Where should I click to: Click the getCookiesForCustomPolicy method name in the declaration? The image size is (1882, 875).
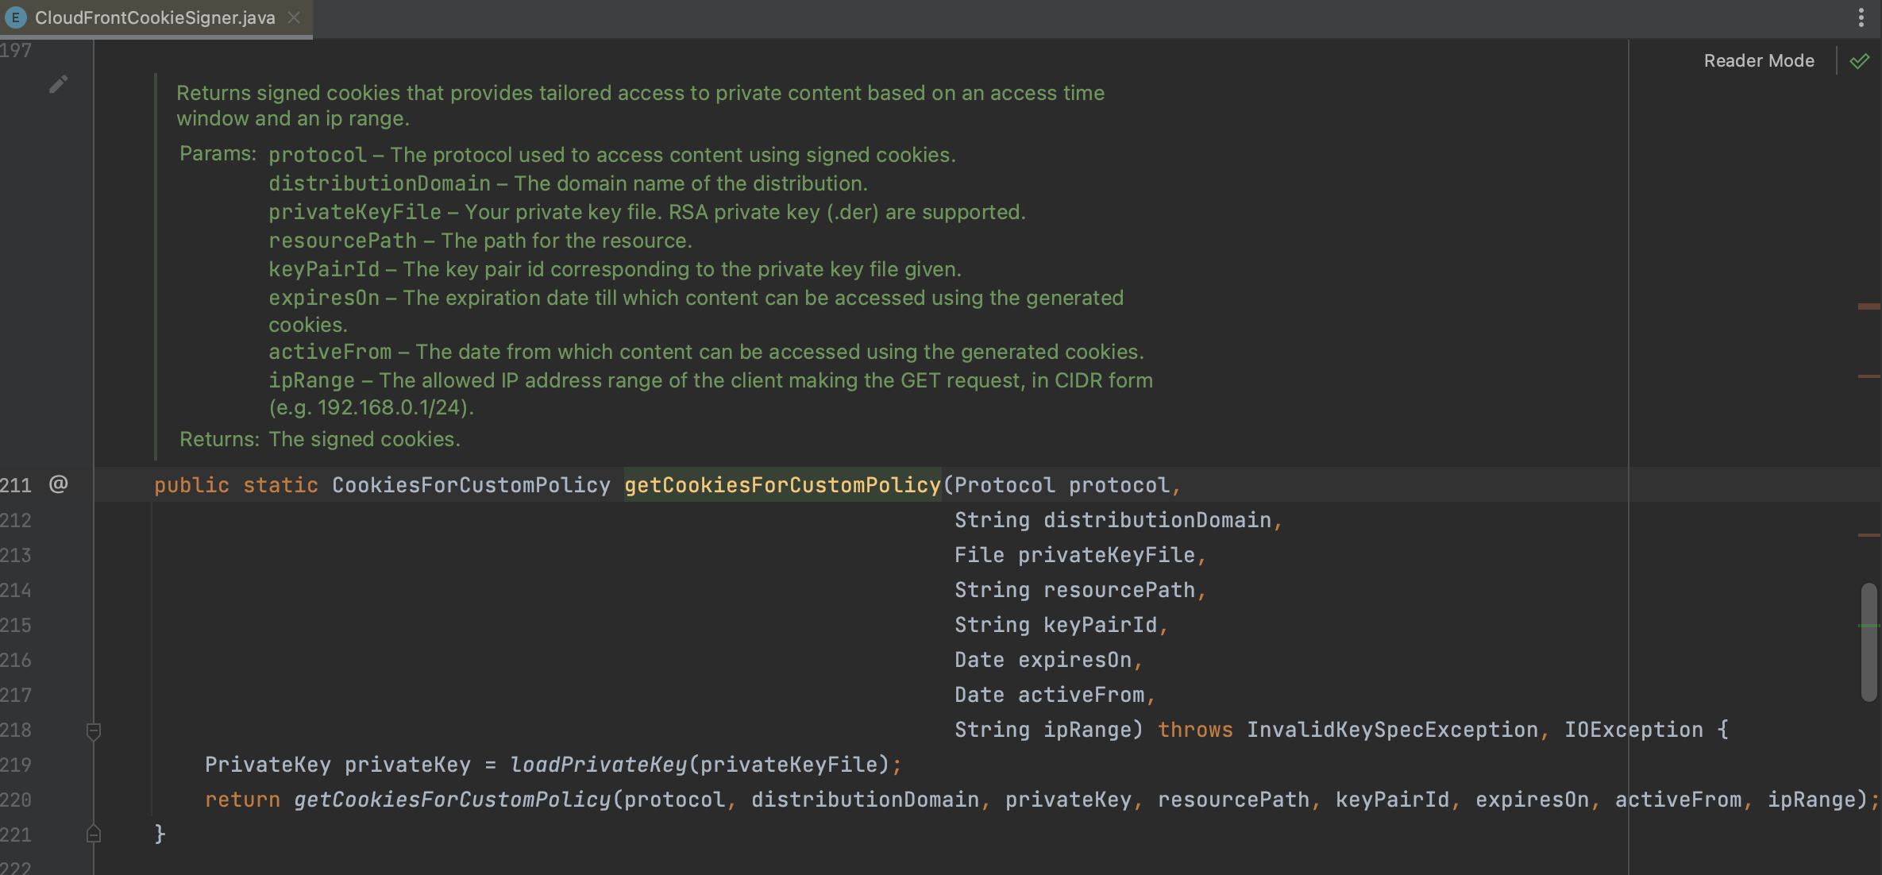coord(781,485)
